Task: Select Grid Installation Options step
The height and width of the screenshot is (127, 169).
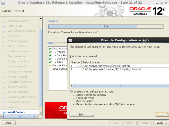Action: [21, 31]
